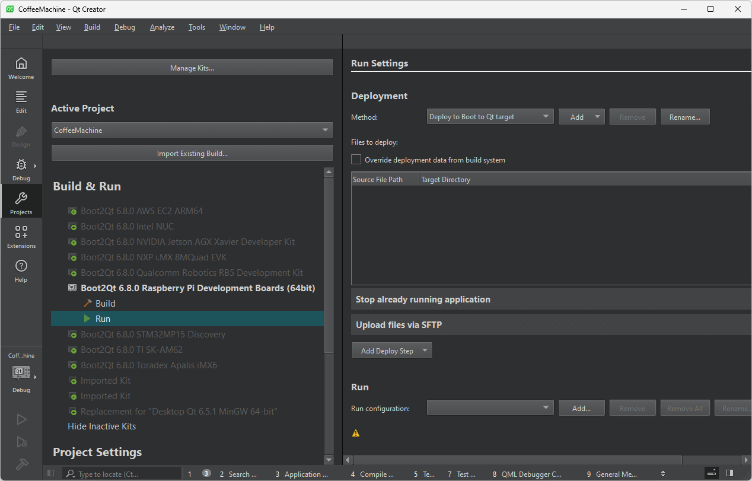Toggle the left sidebar visibility icon
Image resolution: width=752 pixels, height=481 pixels.
point(51,473)
